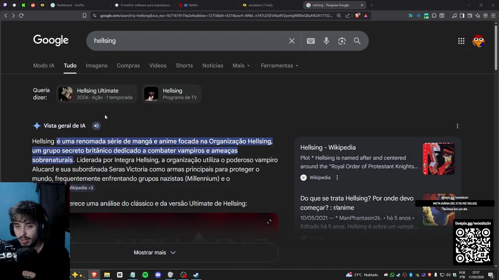Open the taskbar notification center icon
This screenshot has width=499, height=280.
(491, 275)
